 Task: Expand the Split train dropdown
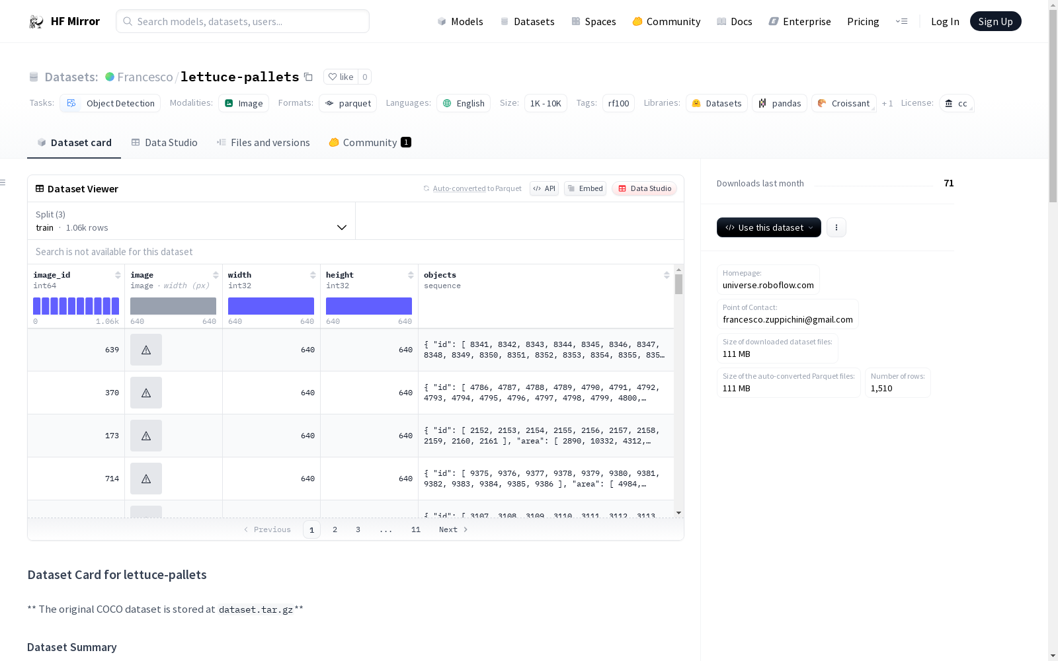192,221
